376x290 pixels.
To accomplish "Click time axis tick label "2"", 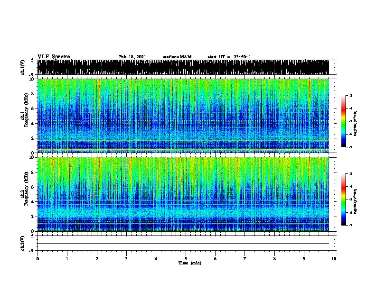I will [97, 258].
